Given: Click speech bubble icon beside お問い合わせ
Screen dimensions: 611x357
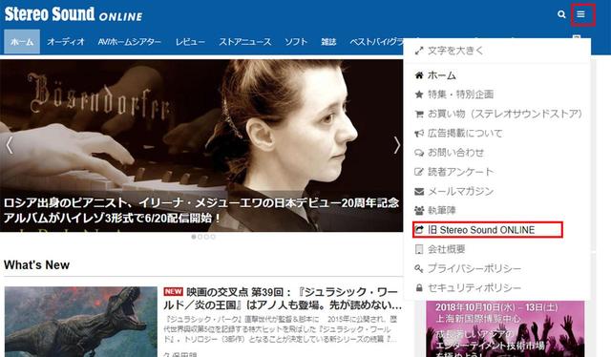Looking at the screenshot, I should pyautogui.click(x=419, y=153).
